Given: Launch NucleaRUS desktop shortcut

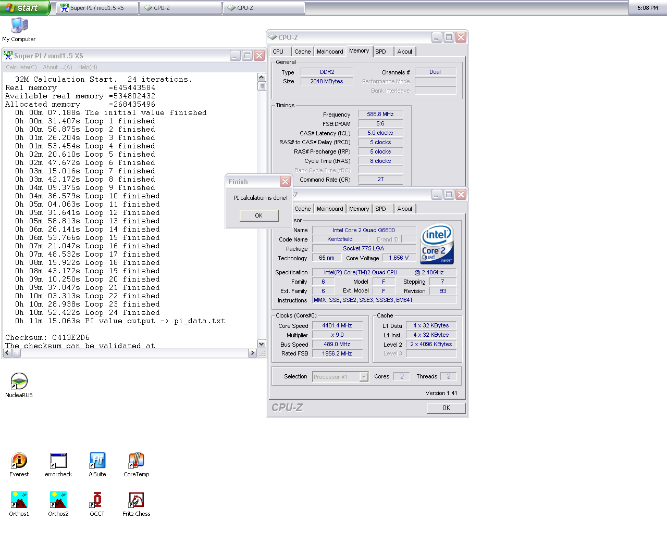Looking at the screenshot, I should pyautogui.click(x=19, y=386).
